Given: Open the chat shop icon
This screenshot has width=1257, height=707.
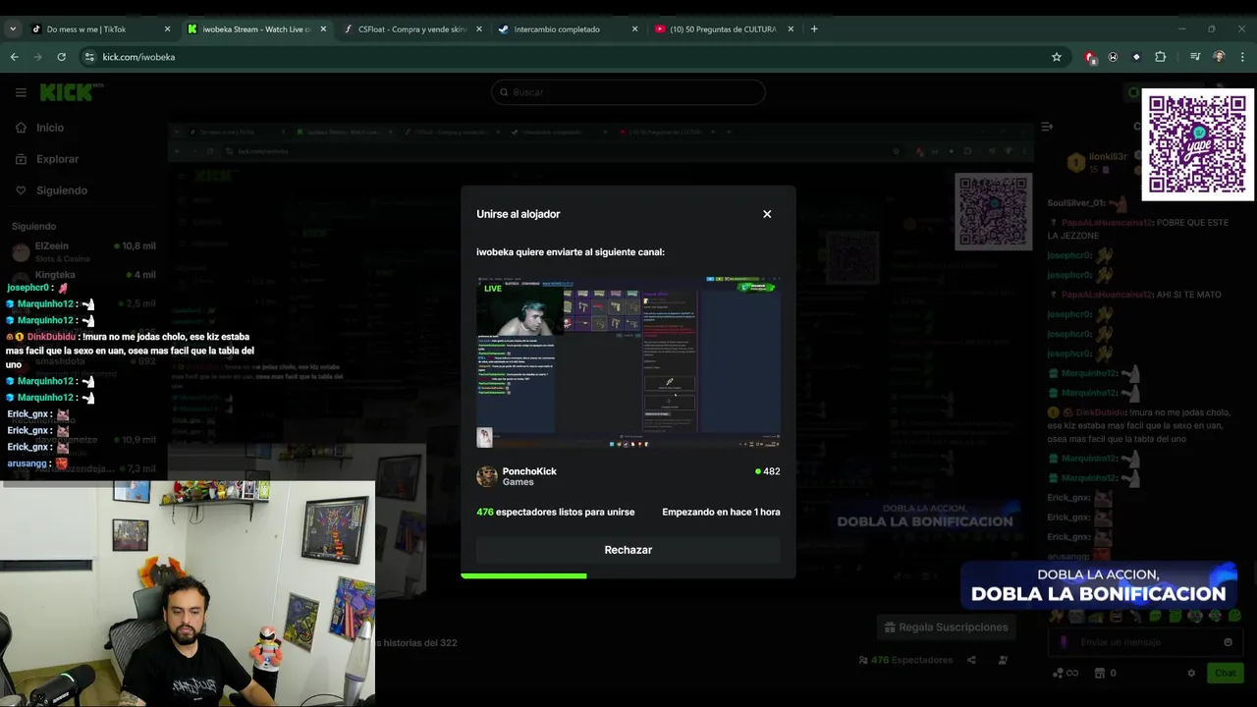Looking at the screenshot, I should [1100, 673].
